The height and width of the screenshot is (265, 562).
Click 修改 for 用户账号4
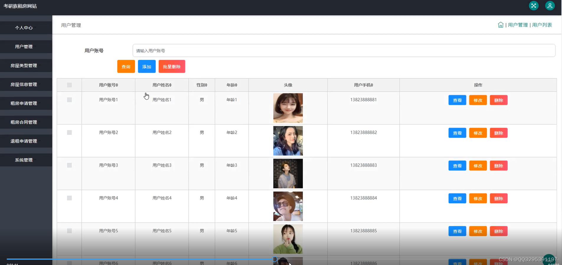point(478,198)
